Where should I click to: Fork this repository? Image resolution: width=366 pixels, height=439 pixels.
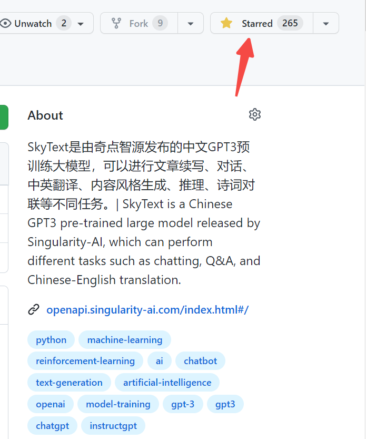pos(139,23)
